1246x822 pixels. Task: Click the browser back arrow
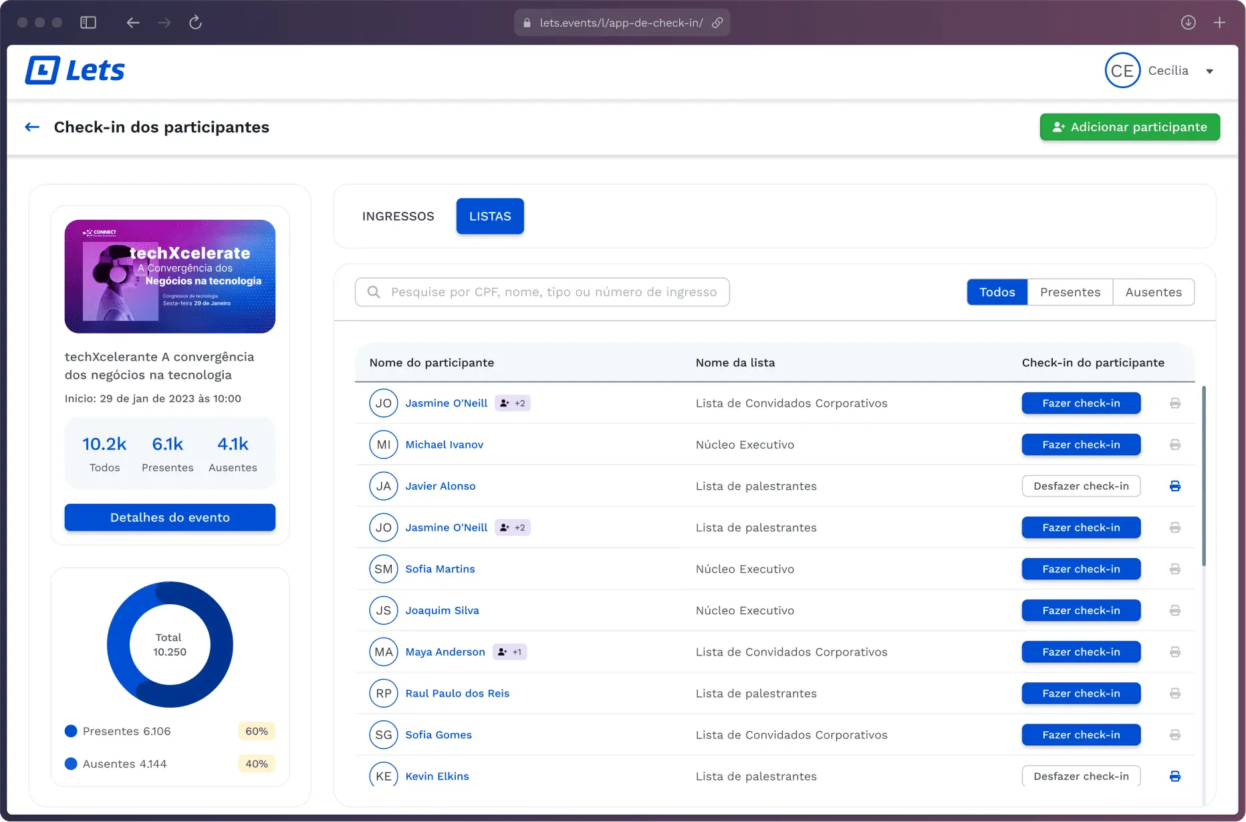click(133, 23)
